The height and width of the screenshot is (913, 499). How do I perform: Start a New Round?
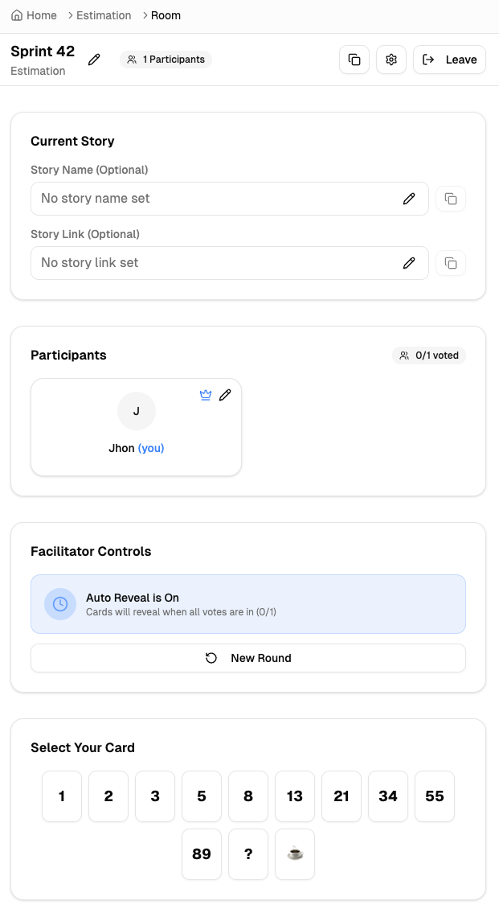(x=247, y=658)
